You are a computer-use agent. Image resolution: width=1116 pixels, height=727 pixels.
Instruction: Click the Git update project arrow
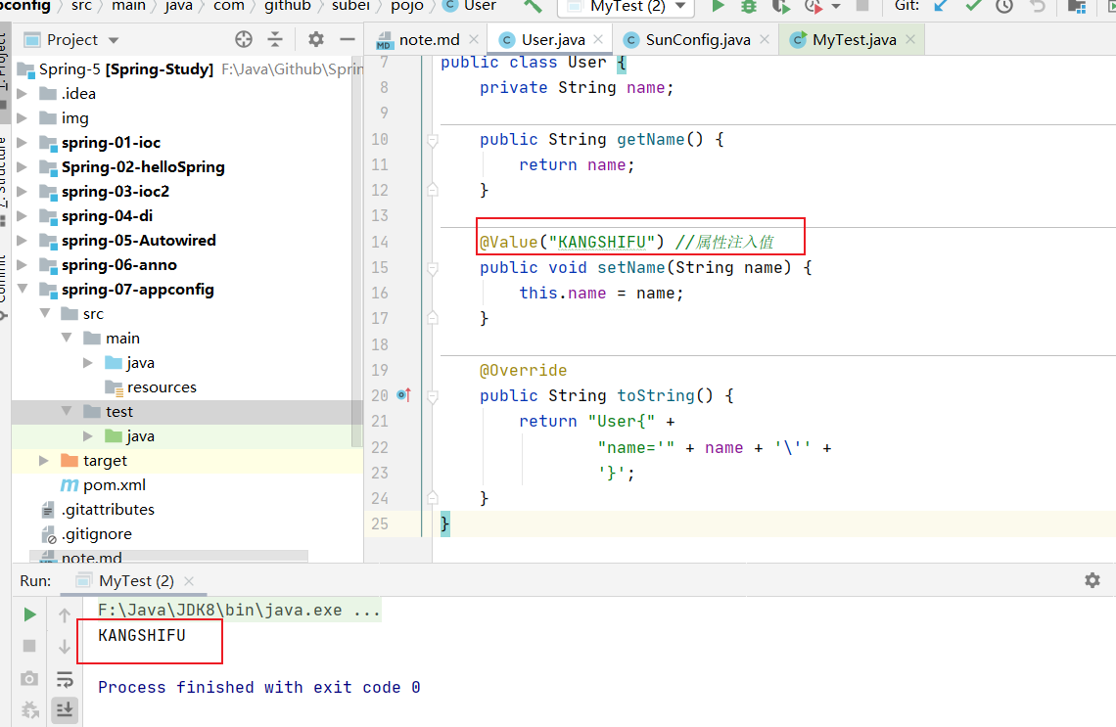click(x=941, y=7)
